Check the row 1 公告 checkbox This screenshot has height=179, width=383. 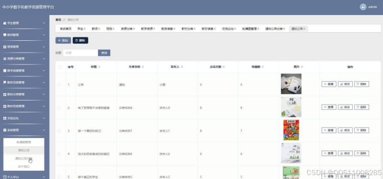59,85
